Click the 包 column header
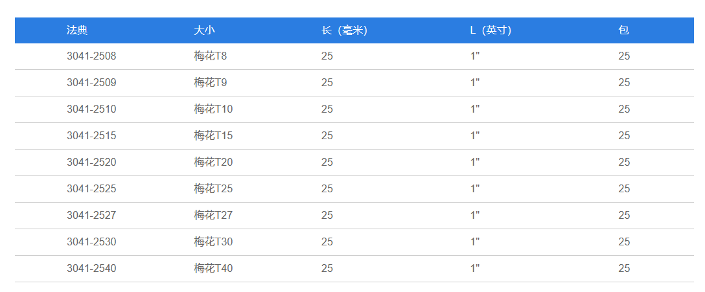 coord(623,30)
